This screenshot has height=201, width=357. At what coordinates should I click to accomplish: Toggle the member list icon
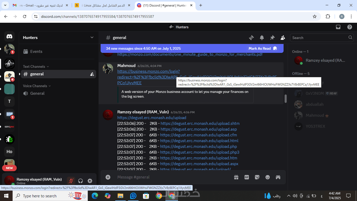283,38
